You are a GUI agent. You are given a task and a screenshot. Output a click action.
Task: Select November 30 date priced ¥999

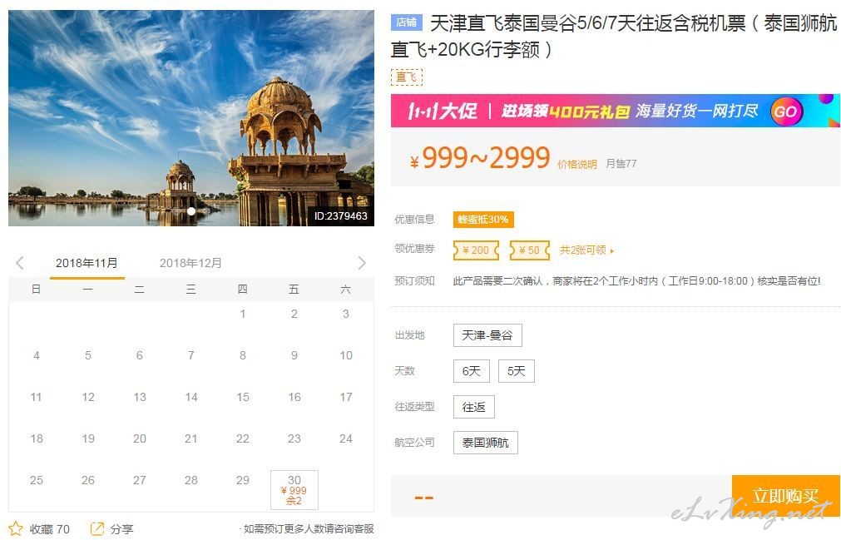coord(294,489)
